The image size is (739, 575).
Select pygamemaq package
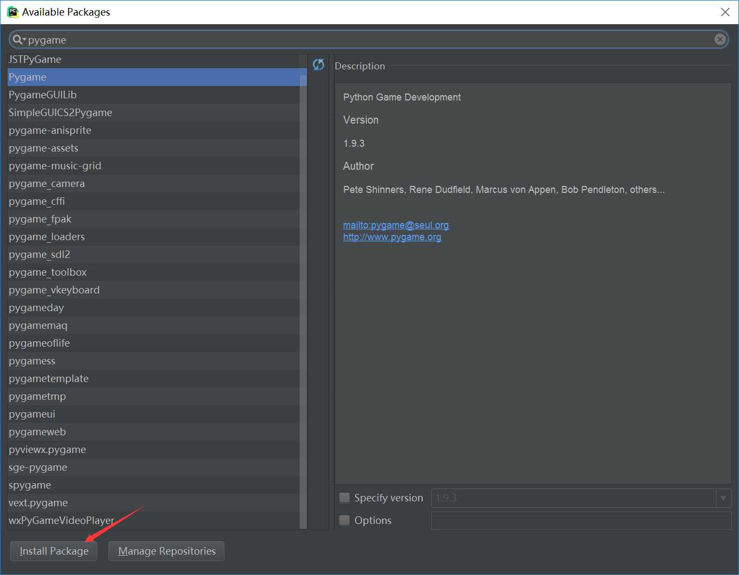pos(154,325)
